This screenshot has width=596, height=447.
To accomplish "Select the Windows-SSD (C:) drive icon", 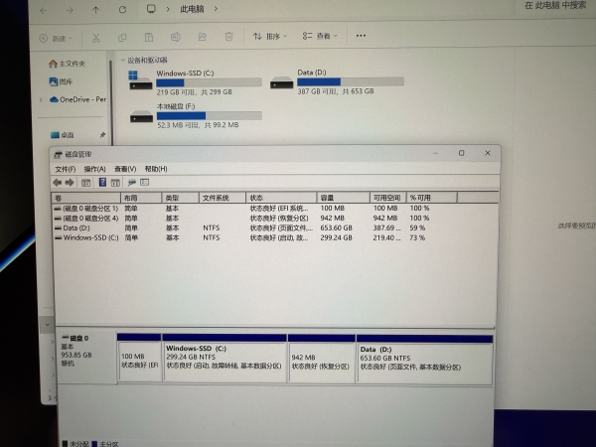I will click(140, 80).
